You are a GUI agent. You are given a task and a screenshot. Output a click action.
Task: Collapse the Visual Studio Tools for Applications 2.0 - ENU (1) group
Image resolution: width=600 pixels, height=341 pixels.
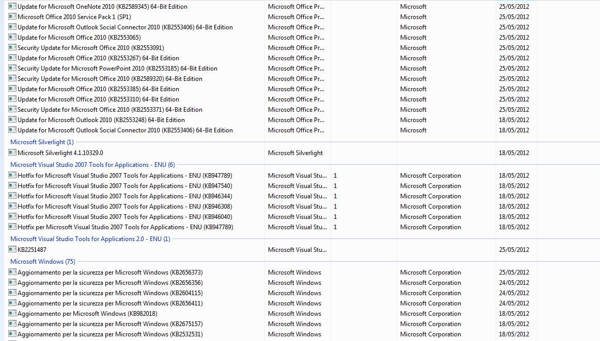[x=90, y=238]
